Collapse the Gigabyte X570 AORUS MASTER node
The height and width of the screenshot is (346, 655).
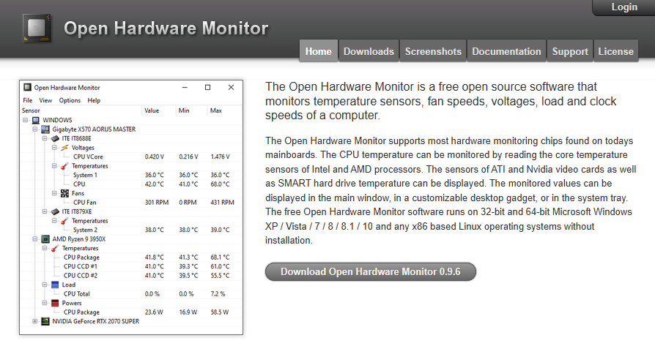[x=35, y=129]
